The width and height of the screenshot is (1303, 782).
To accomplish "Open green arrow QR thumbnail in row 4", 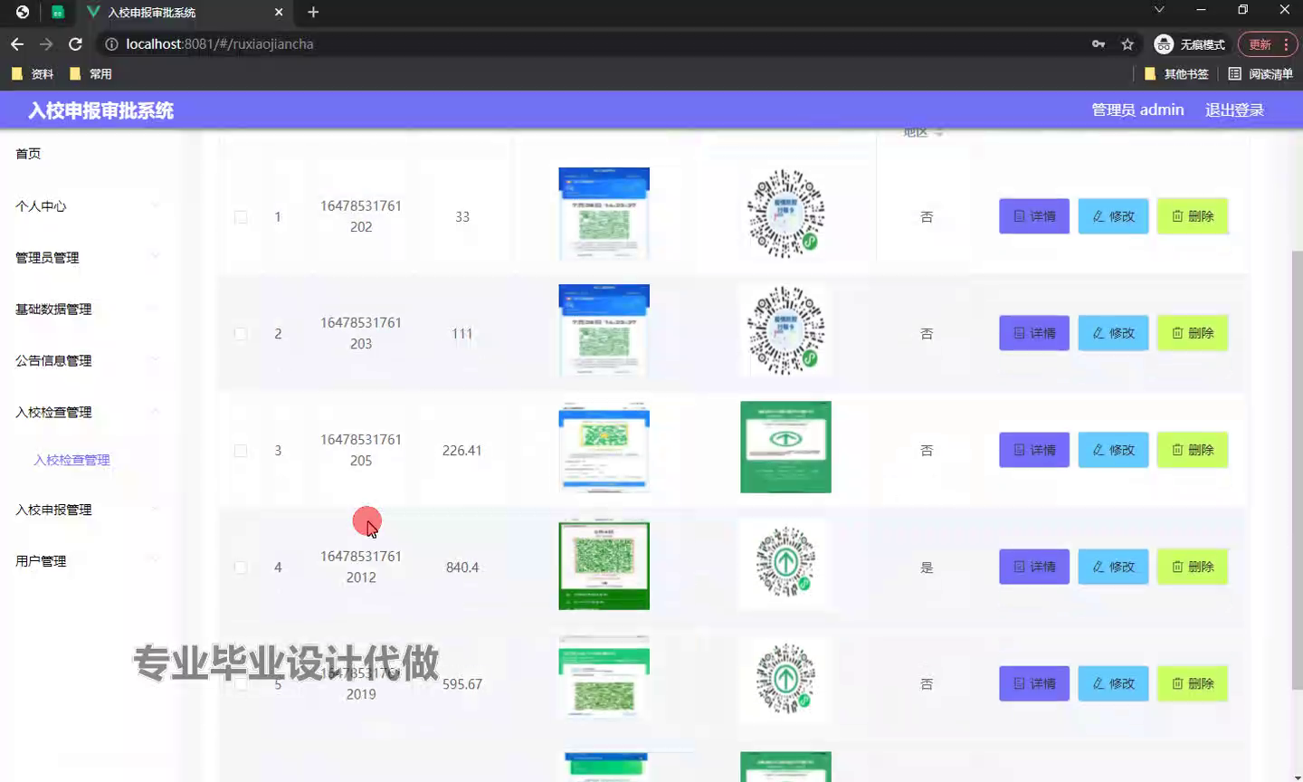I will [785, 564].
